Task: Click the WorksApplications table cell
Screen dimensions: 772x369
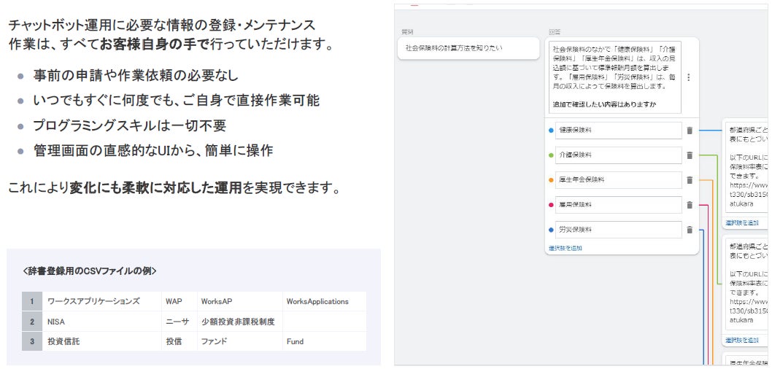Action: pyautogui.click(x=325, y=302)
